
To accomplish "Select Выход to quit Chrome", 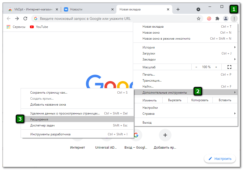I will (x=185, y=123).
